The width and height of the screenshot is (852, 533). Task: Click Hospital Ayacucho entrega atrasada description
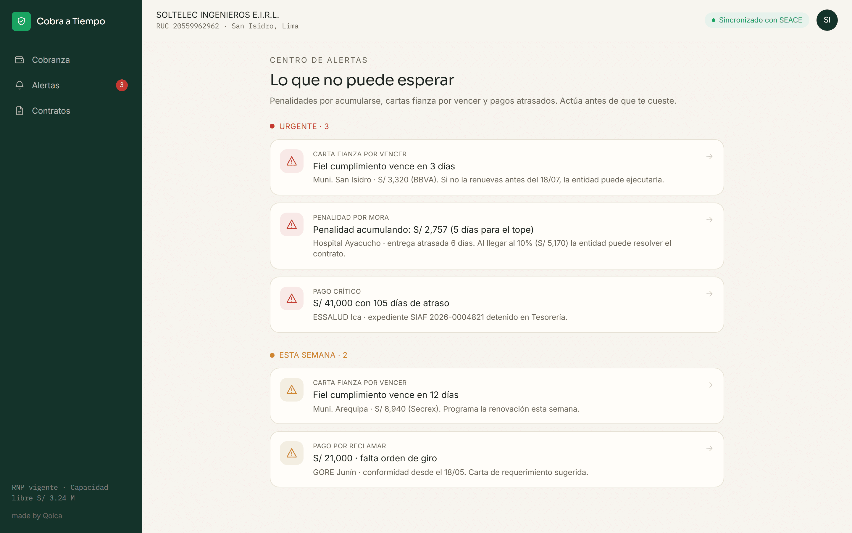pyautogui.click(x=492, y=248)
